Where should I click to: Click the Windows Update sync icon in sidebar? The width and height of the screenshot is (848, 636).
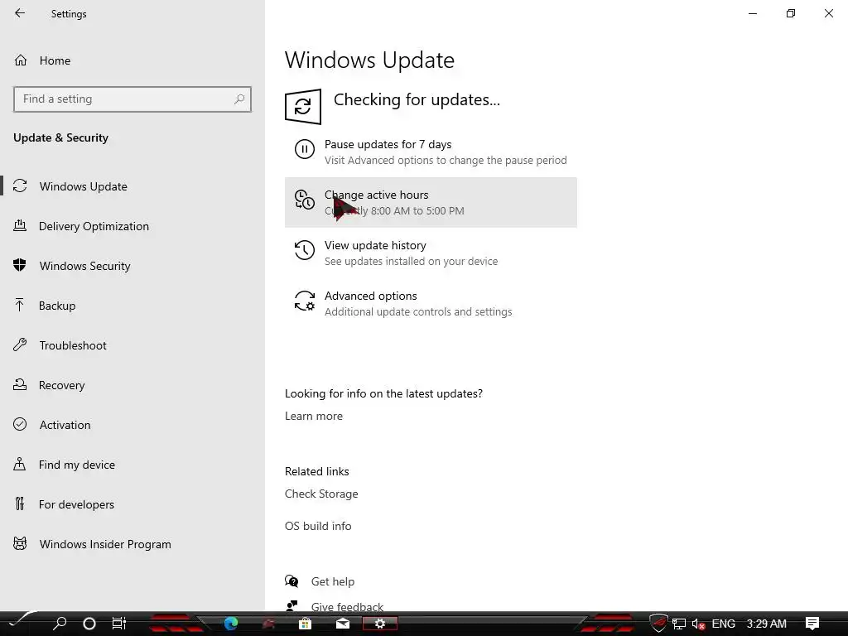20,186
